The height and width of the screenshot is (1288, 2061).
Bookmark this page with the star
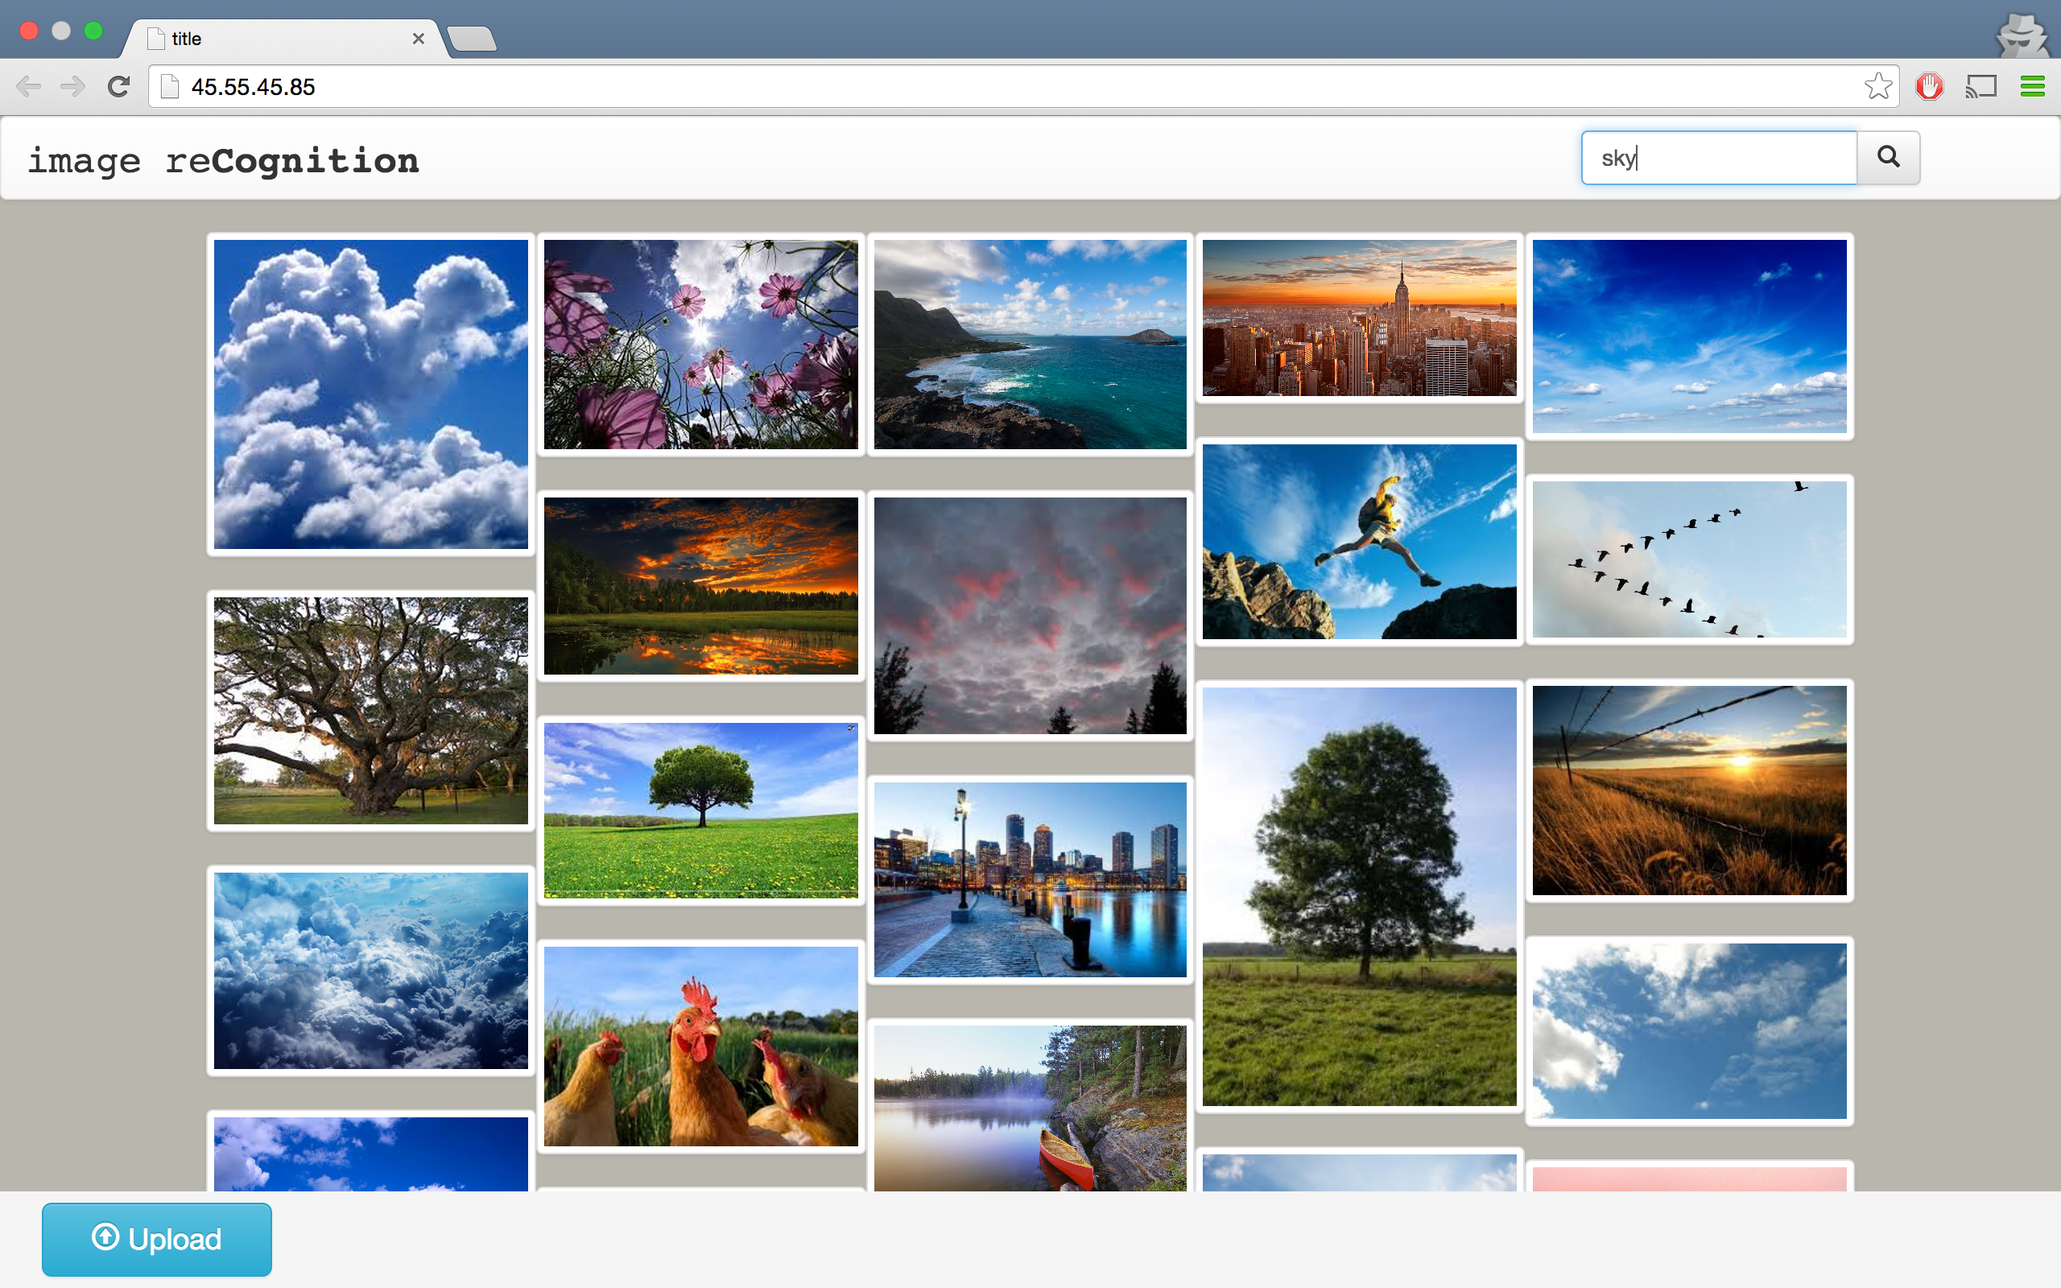tap(1877, 87)
